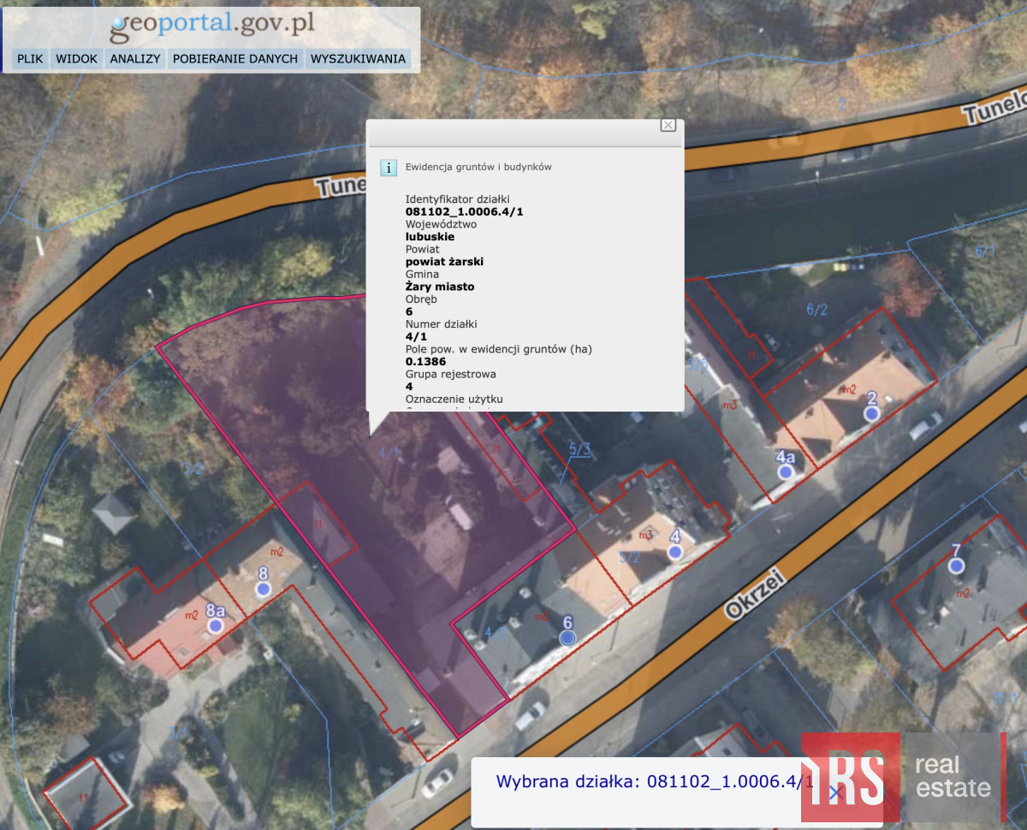Open the WIDOK menu
The image size is (1027, 830).
click(x=77, y=58)
